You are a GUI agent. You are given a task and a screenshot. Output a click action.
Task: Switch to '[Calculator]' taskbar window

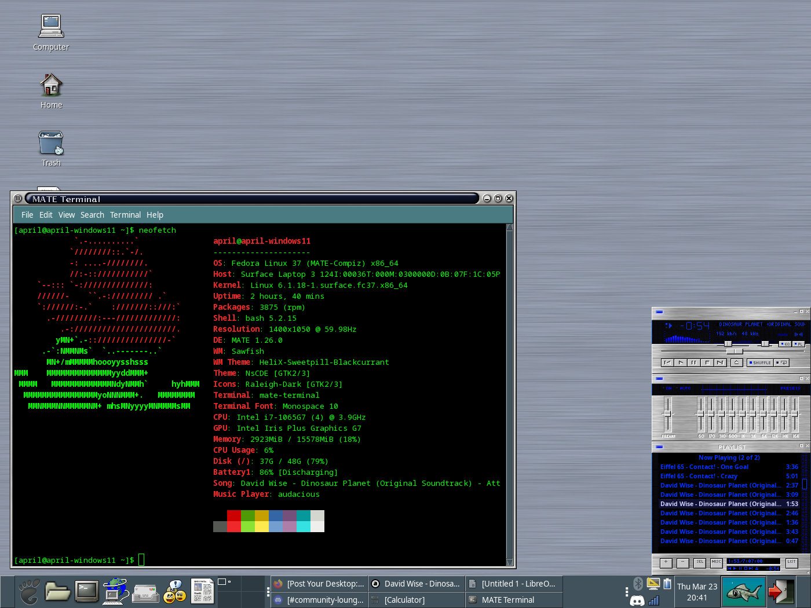point(417,600)
